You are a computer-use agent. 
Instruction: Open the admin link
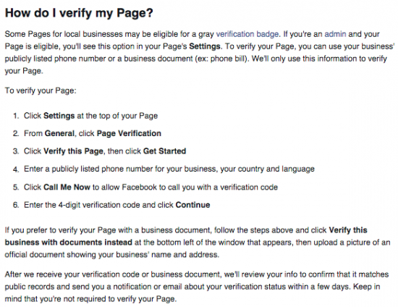(335, 34)
